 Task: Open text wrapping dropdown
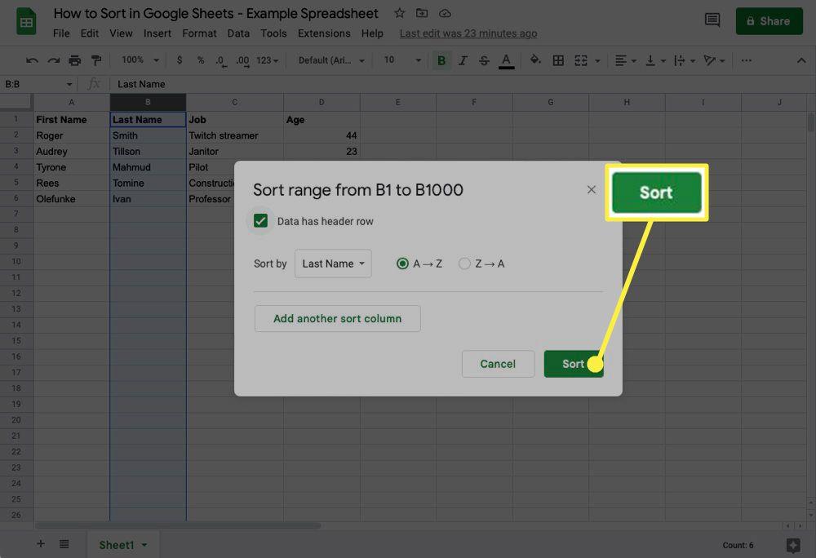point(685,60)
